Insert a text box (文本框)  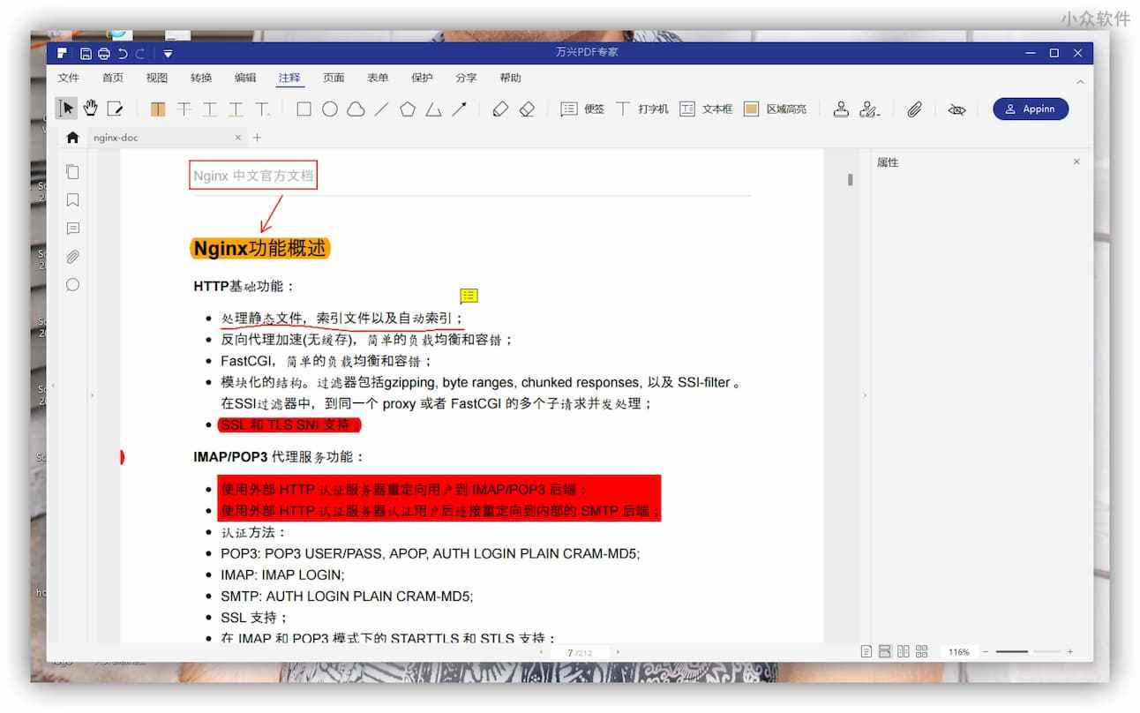click(706, 109)
